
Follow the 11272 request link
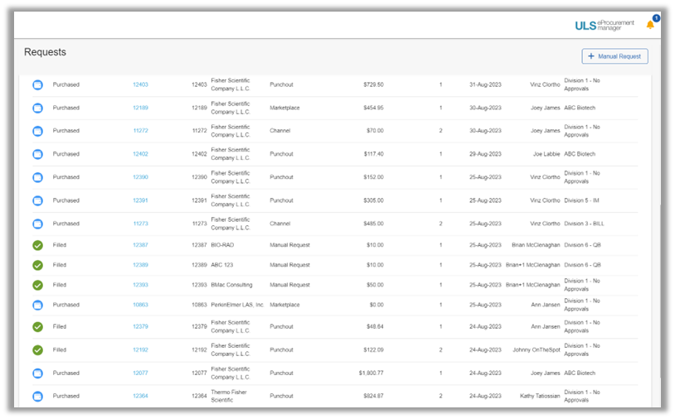[x=140, y=131]
